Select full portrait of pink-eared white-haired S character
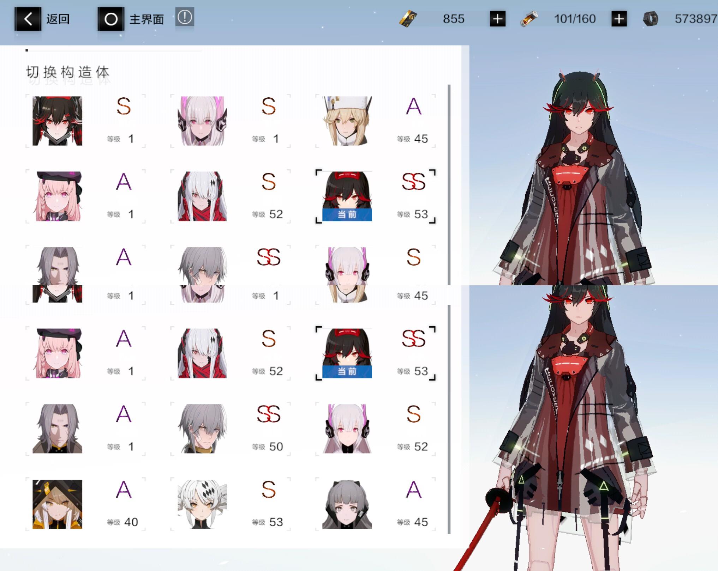Screen dimensions: 718x571 click(202, 121)
